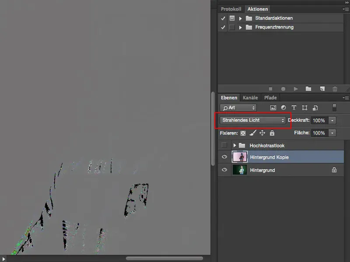This screenshot has height=262, width=350.
Task: Open the Aktionen panel menu
Action: coord(346,9)
